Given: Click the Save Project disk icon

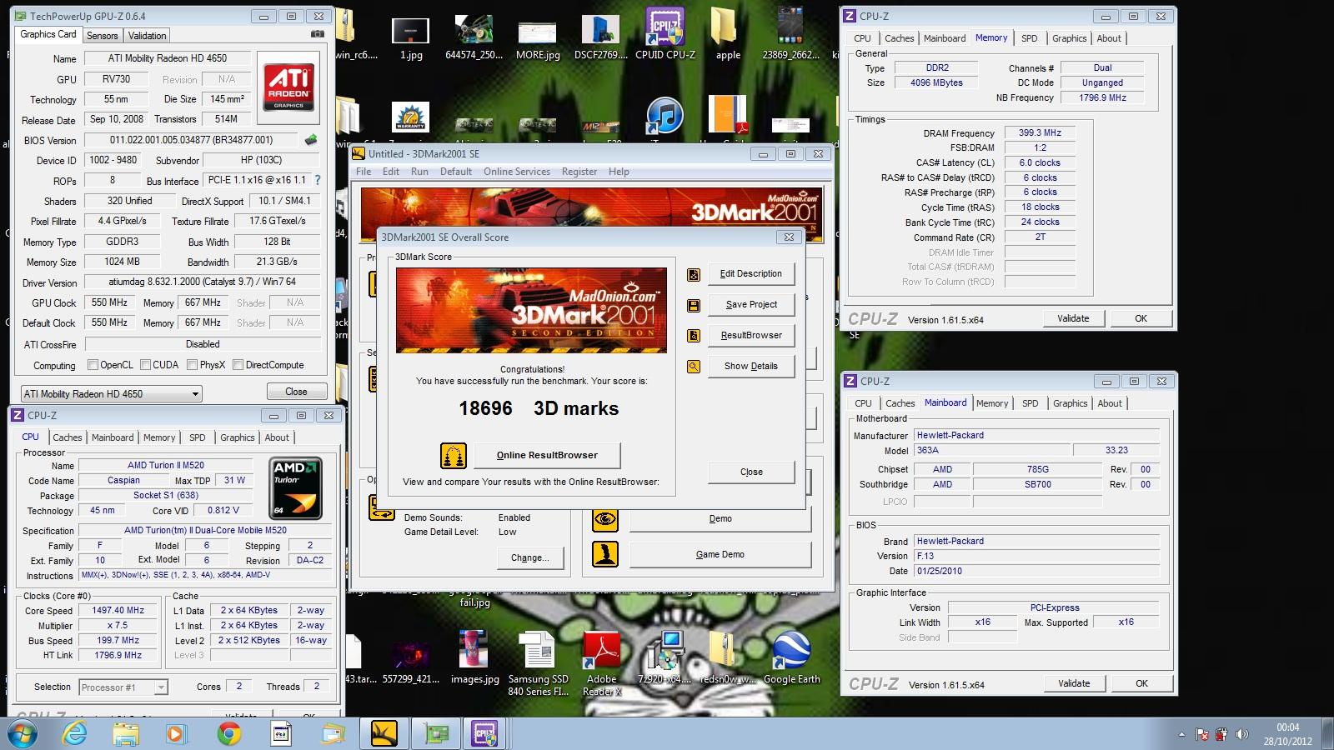Looking at the screenshot, I should [693, 305].
